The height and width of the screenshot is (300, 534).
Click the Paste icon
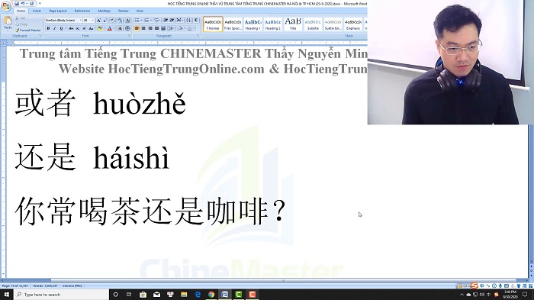(x=8, y=21)
